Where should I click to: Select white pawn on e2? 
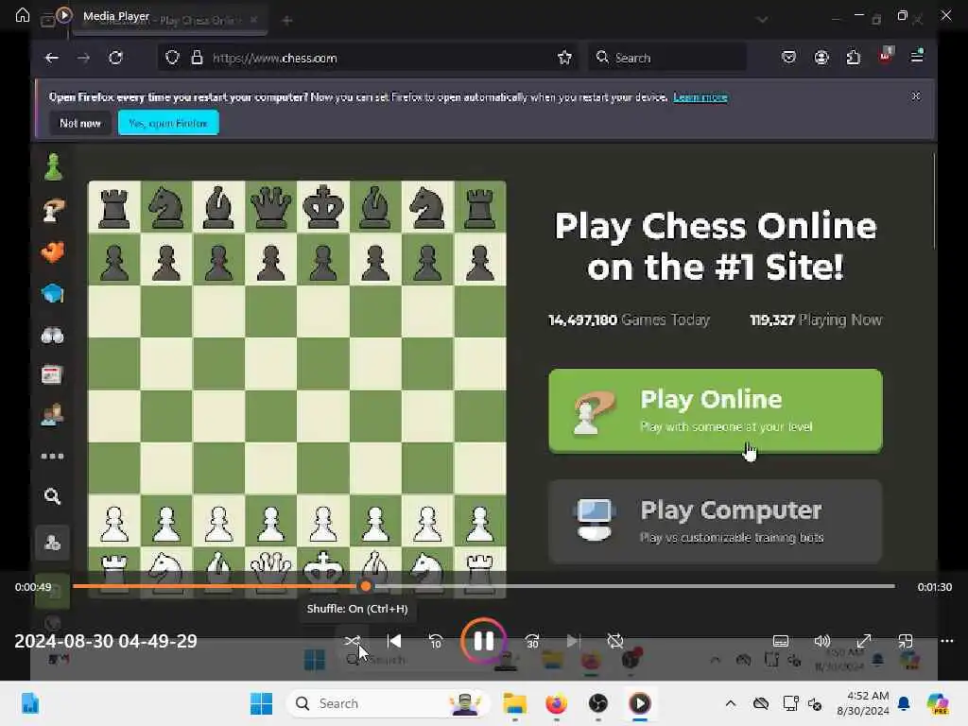pos(323,525)
